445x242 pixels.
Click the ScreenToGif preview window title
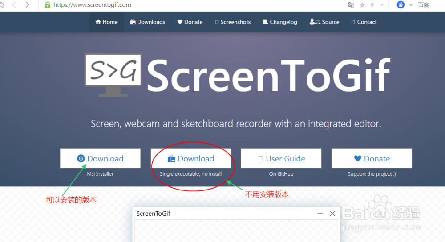153,214
